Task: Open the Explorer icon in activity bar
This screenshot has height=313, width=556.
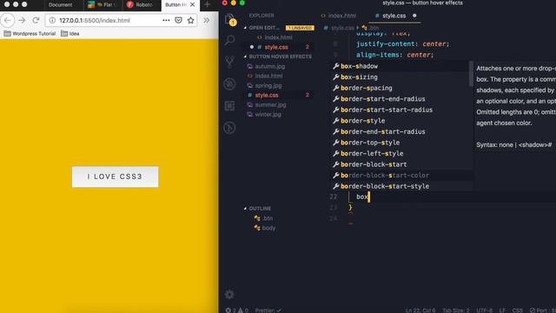Action: (230, 19)
